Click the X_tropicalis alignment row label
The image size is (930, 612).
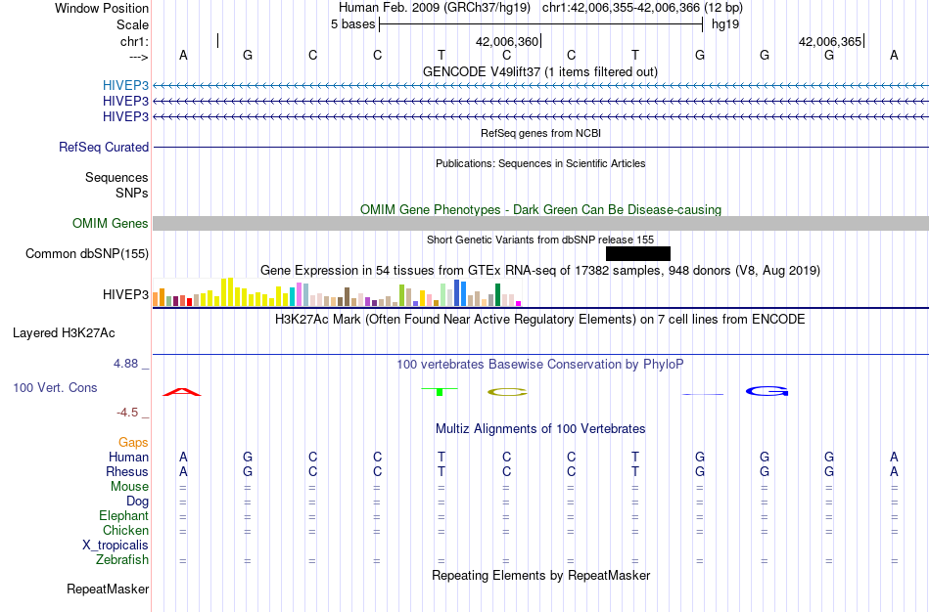[116, 546]
